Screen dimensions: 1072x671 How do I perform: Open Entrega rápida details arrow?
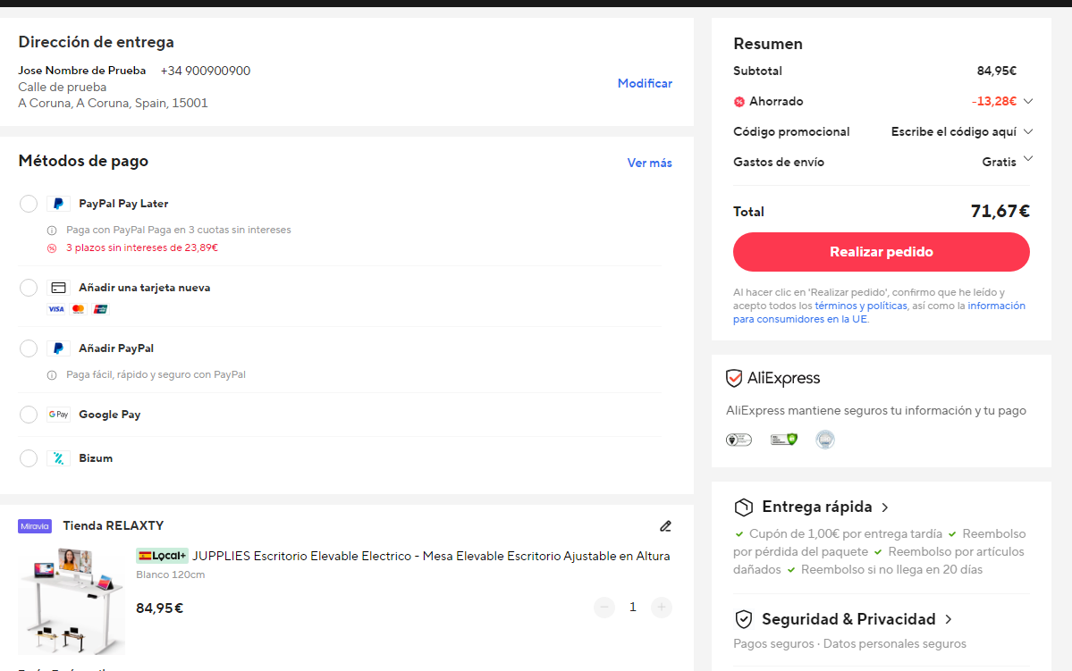[885, 507]
